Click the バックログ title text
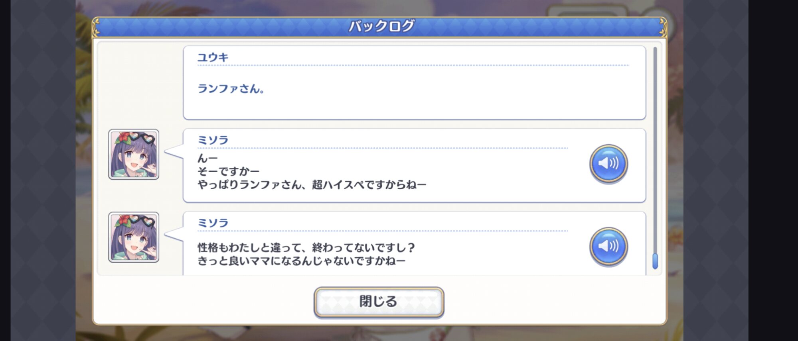The image size is (798, 341). click(x=381, y=26)
